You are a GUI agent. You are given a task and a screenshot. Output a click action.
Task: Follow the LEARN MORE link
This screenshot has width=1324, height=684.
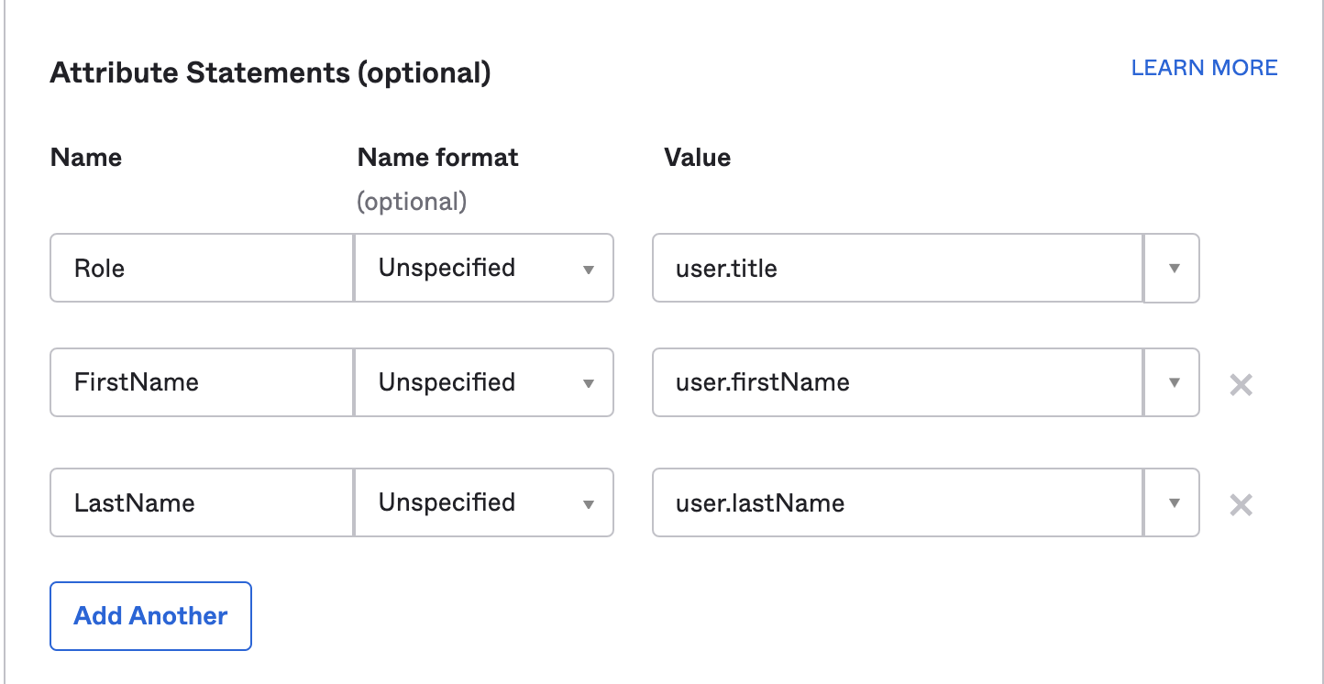coord(1204,68)
